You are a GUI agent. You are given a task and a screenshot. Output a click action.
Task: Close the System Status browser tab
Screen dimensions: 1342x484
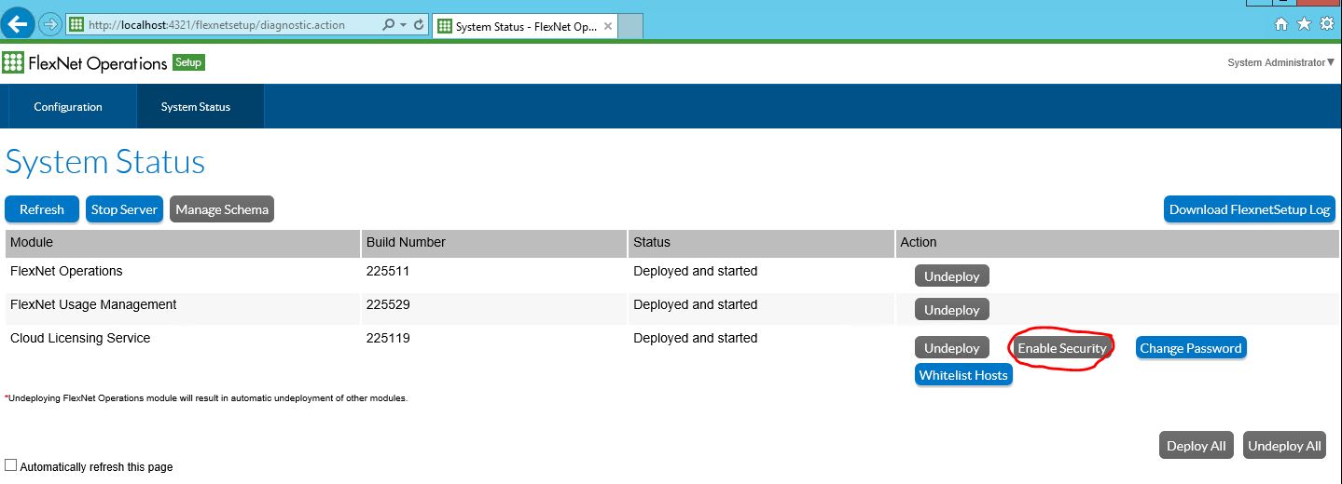coord(608,26)
